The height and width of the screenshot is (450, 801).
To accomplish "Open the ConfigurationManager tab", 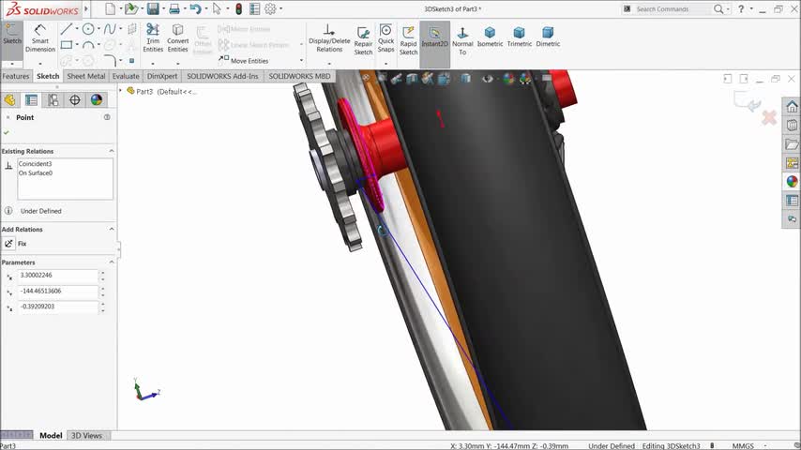I will click(x=53, y=100).
